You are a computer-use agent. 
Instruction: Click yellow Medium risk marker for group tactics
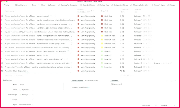[102, 44]
